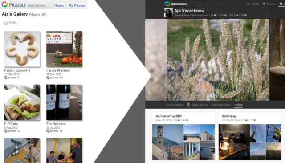Open the DalmatiaTrip 2015 album title
Image resolution: width=285 pixels, height=163 pixels.
coord(169,116)
